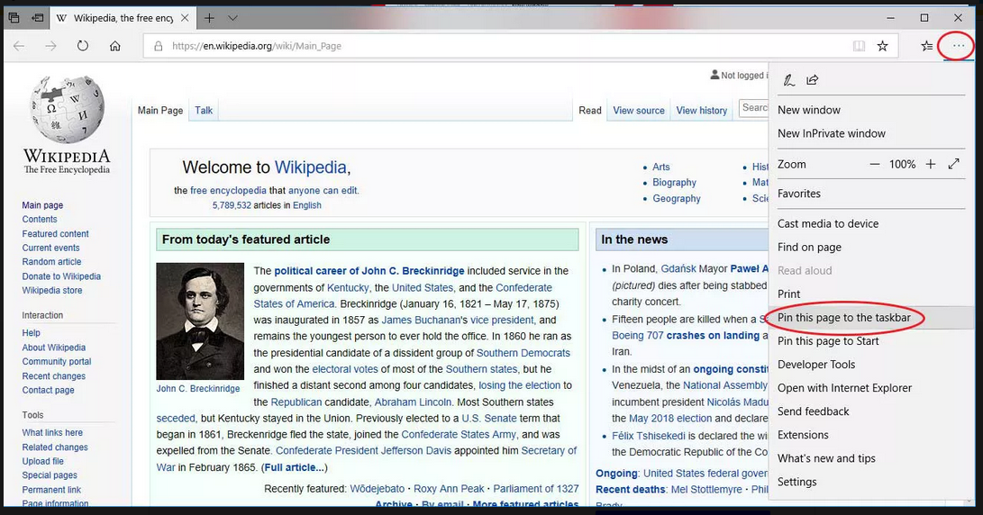This screenshot has width=983, height=515.
Task: Close the Wikipedia tab
Action: pyautogui.click(x=185, y=18)
